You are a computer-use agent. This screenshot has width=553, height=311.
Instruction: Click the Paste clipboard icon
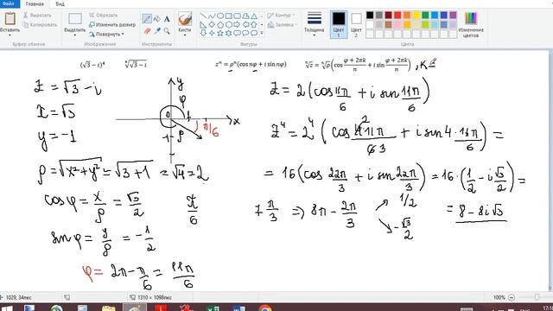pyautogui.click(x=10, y=18)
